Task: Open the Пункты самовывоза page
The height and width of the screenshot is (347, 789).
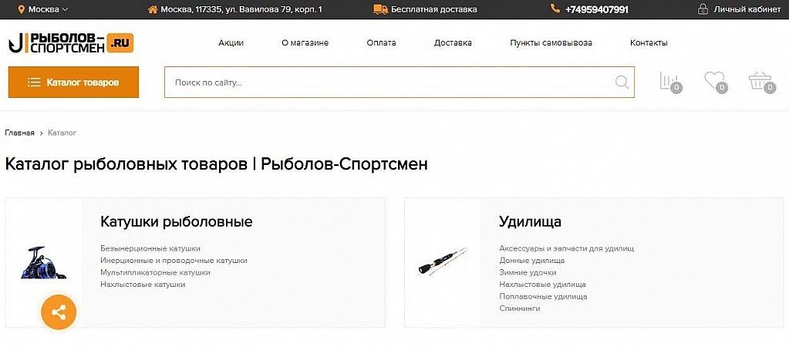Action: [x=551, y=43]
